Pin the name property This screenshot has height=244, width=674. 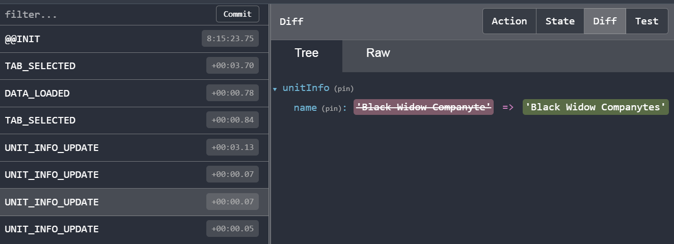click(334, 108)
